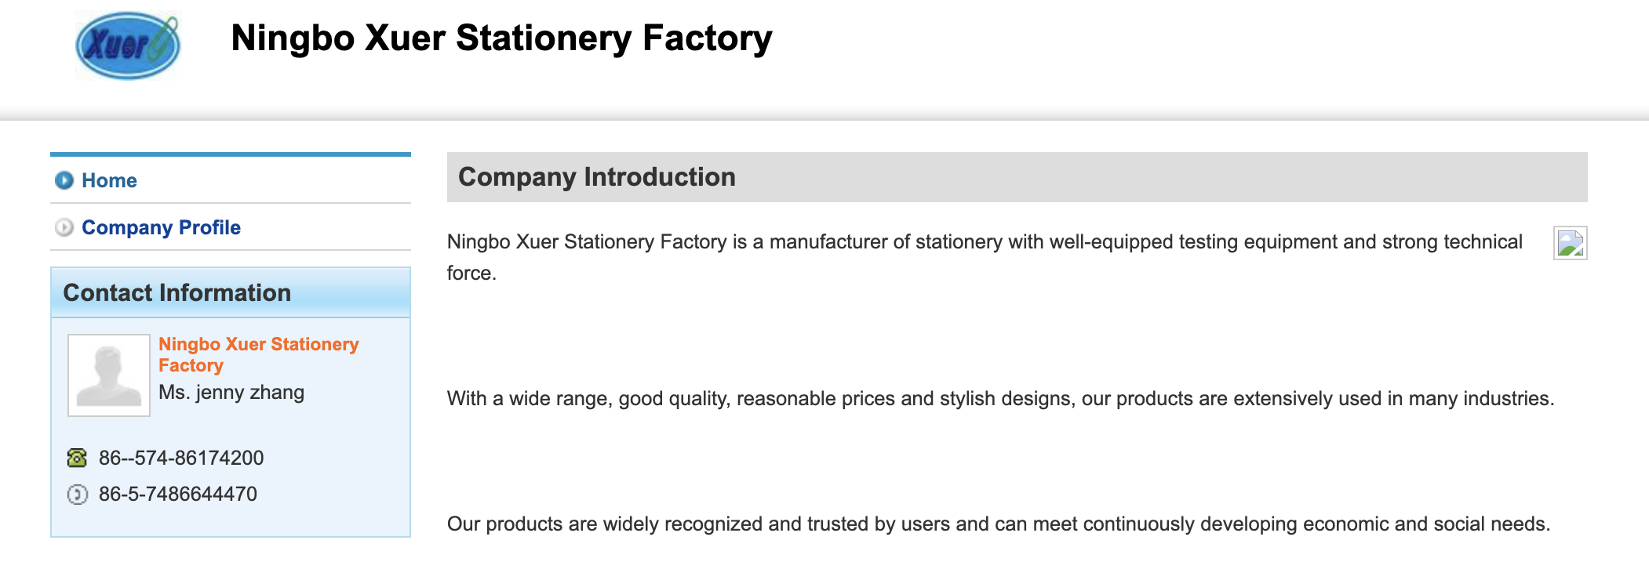The width and height of the screenshot is (1649, 580).
Task: Click the contact name Ms. jenny zhang
Action: pyautogui.click(x=231, y=392)
